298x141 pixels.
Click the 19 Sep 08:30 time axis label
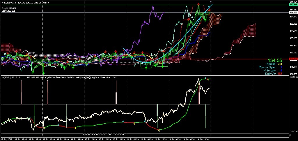[188, 139]
